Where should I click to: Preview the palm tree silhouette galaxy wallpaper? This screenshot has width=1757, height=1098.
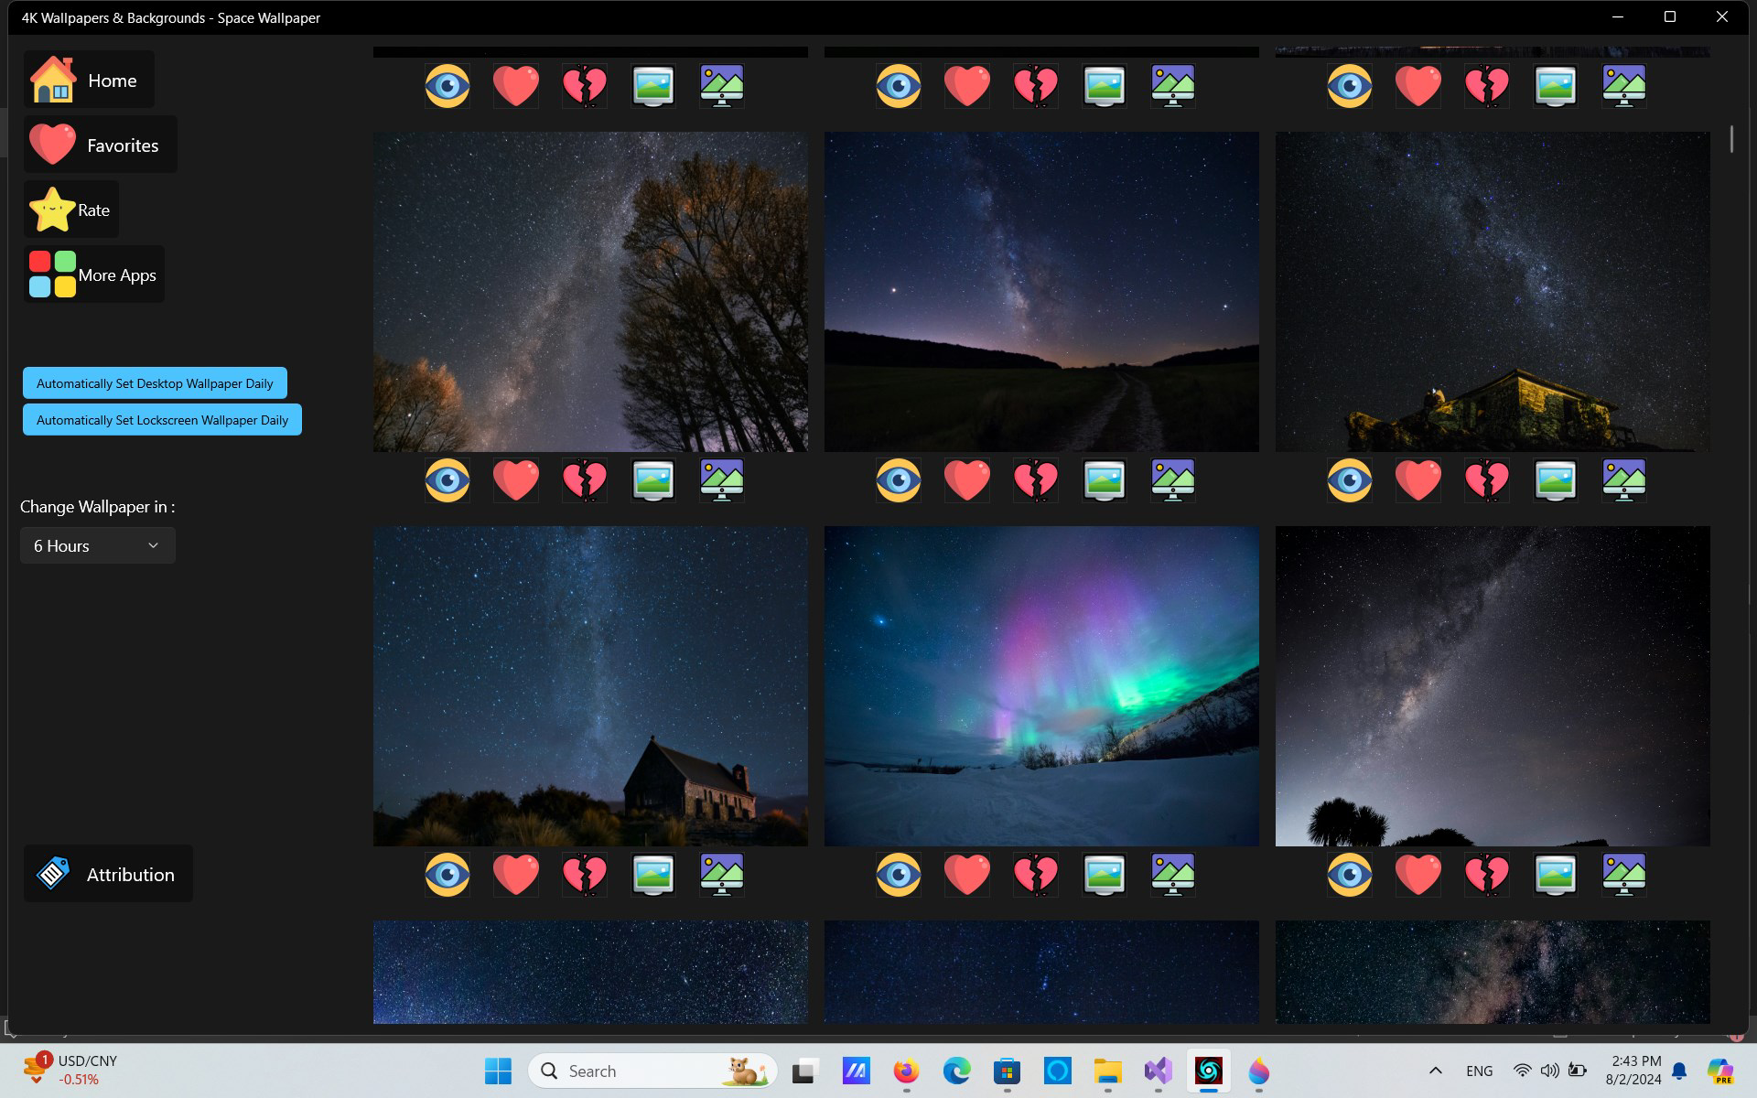pyautogui.click(x=1350, y=875)
